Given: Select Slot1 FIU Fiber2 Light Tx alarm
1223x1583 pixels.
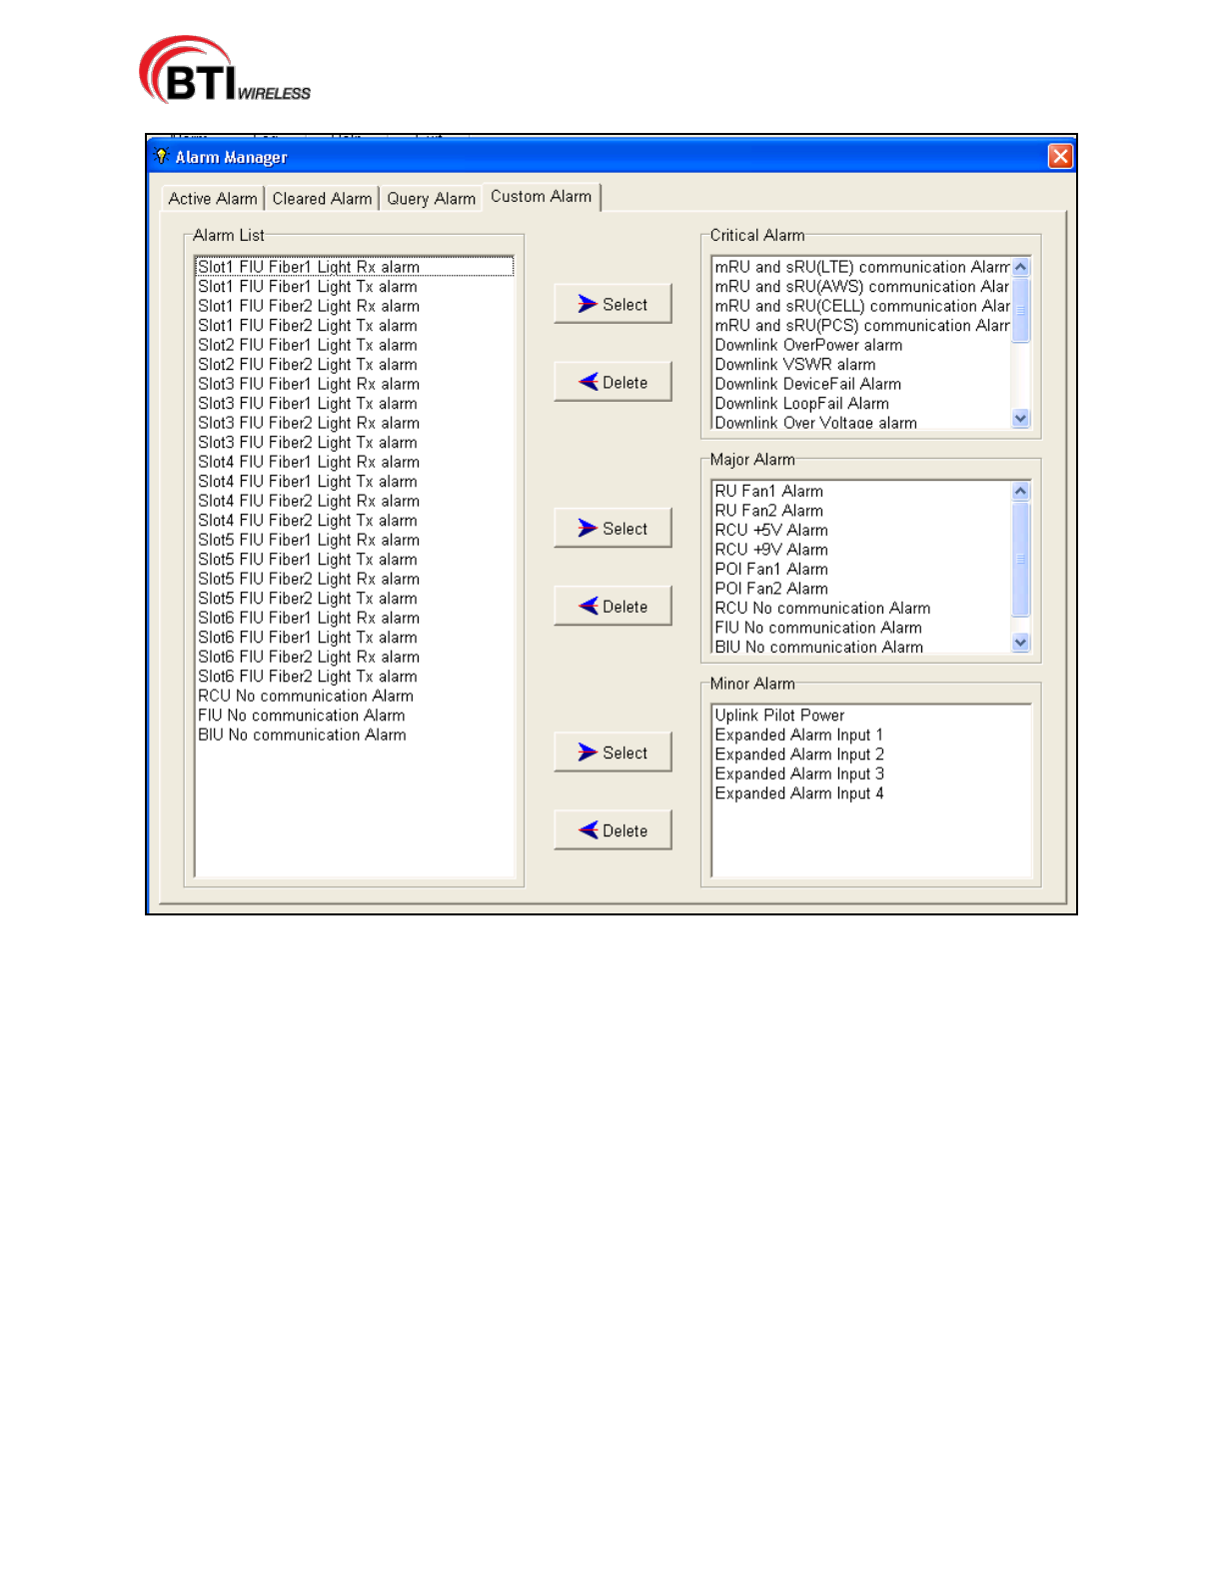Looking at the screenshot, I should 355,326.
